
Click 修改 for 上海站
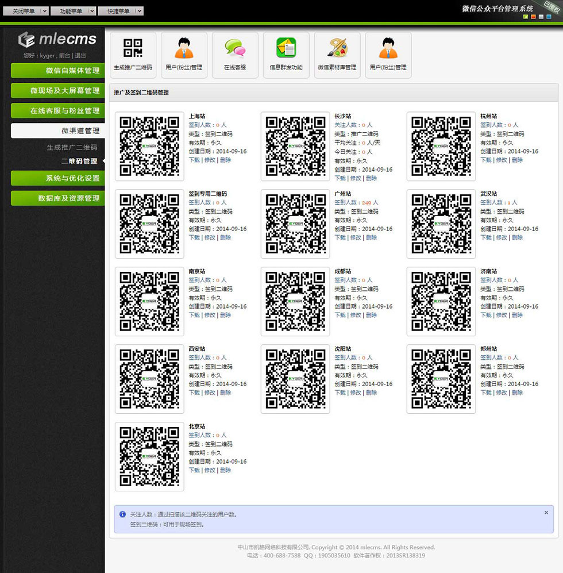(x=210, y=160)
